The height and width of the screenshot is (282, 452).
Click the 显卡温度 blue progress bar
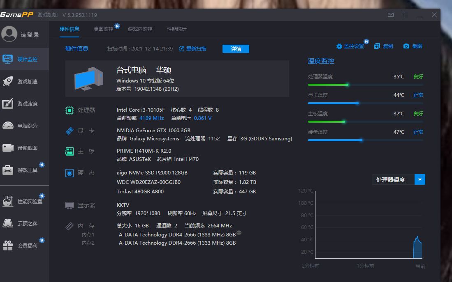coord(333,103)
